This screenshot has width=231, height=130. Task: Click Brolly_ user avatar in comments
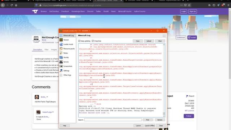pyautogui.click(x=37, y=97)
